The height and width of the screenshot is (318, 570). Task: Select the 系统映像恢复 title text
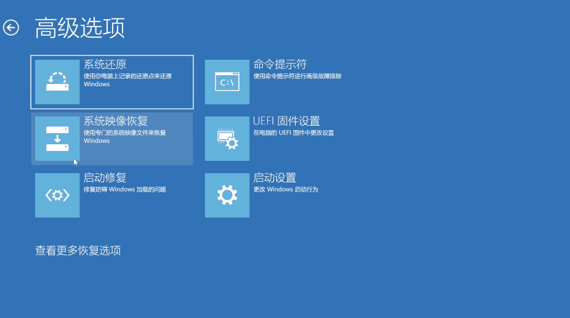point(116,121)
